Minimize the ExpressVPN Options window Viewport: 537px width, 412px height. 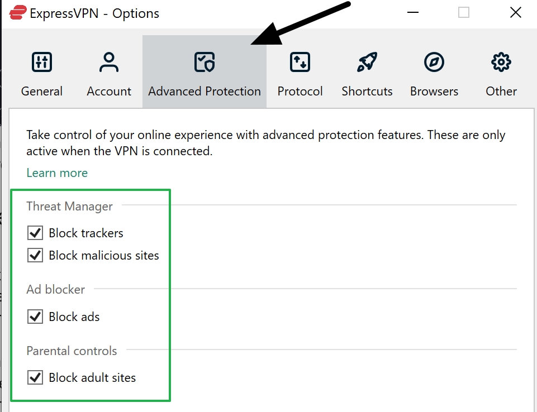pos(412,12)
